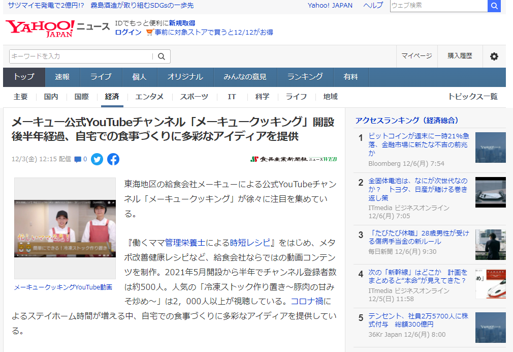The height and width of the screenshot is (352, 513).
Task: Open the 傷病手当金 ranking article
Action: [x=419, y=237]
